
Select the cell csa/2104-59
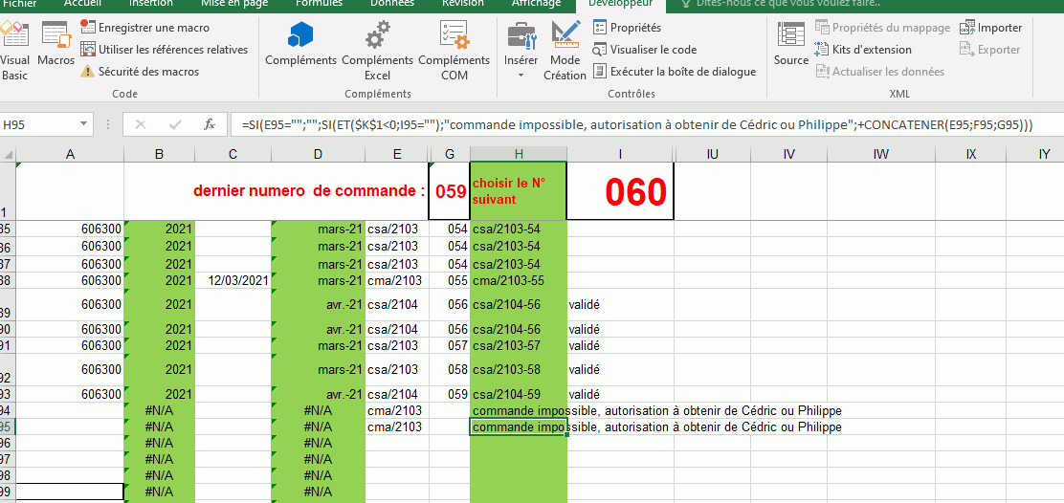pos(519,395)
